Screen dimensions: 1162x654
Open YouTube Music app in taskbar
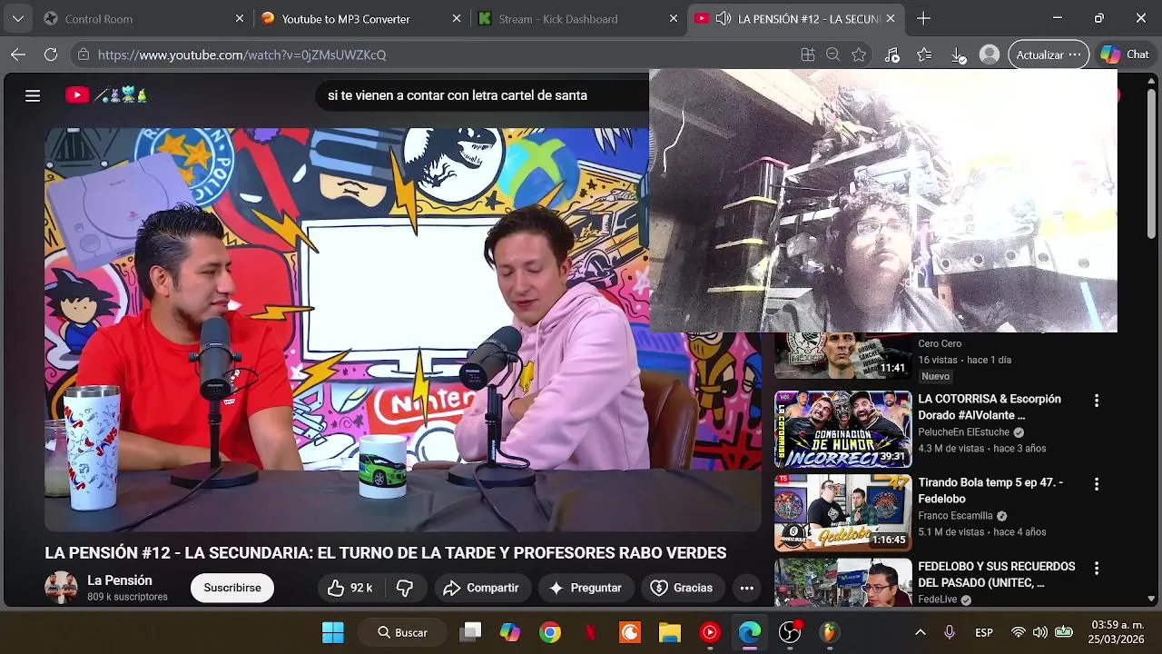coord(710,632)
